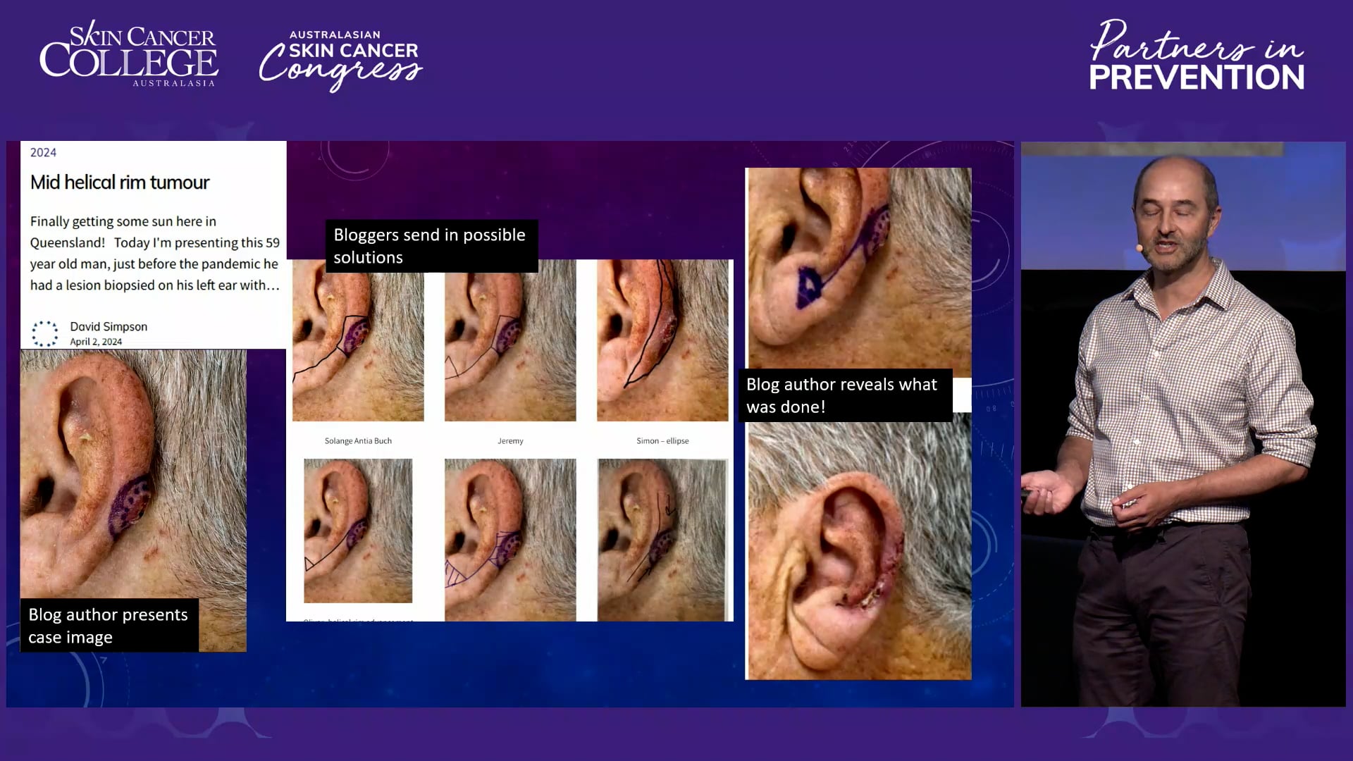Expand the 2024 blog post card
Screen dimensions: 1353x761
point(152,243)
